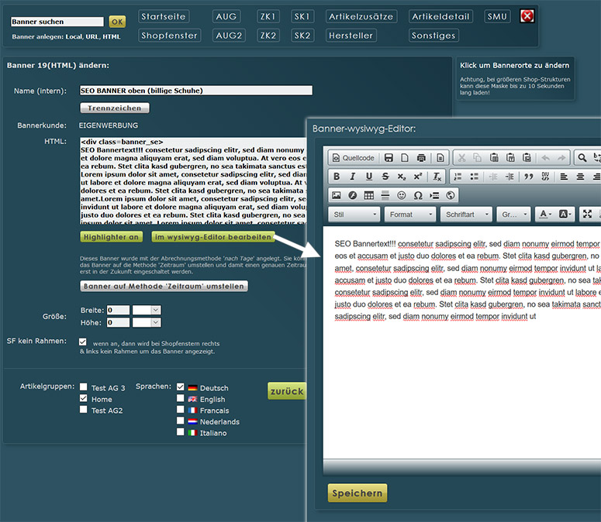This screenshot has height=522, width=601.
Task: Maximize the editor with fullscreen icon
Action: tap(587, 214)
